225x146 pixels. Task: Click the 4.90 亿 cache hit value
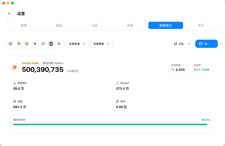[121, 107]
